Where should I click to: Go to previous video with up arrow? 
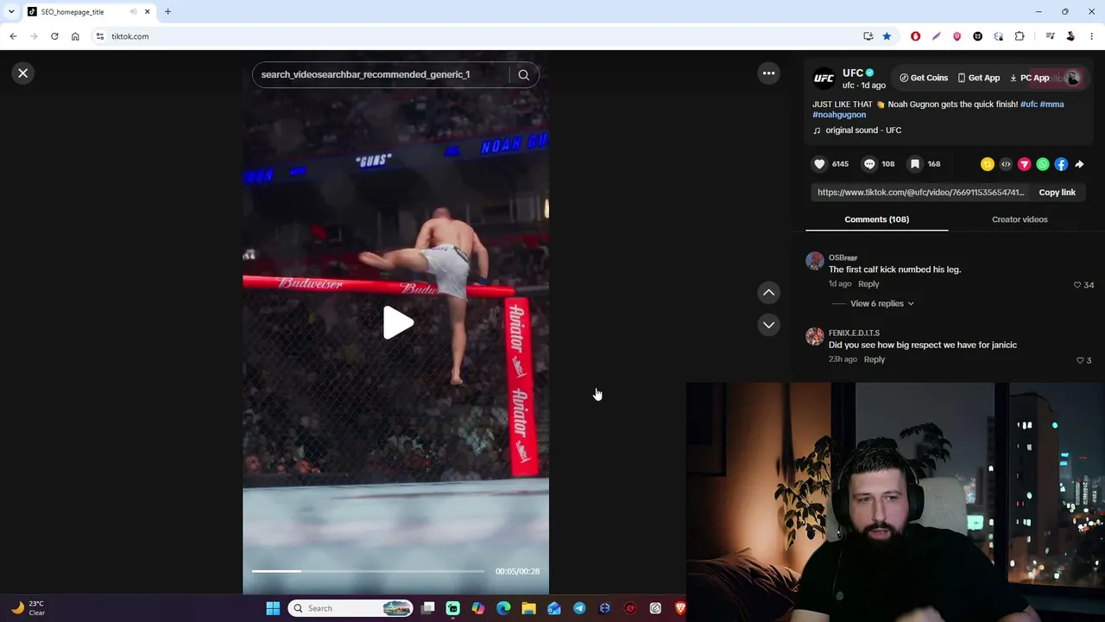point(768,293)
